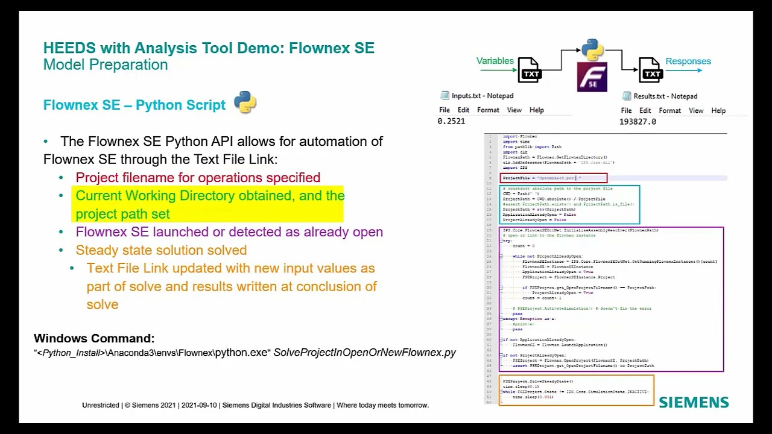
Task: Open Edit menu in Results.txt Notepad
Action: point(645,111)
